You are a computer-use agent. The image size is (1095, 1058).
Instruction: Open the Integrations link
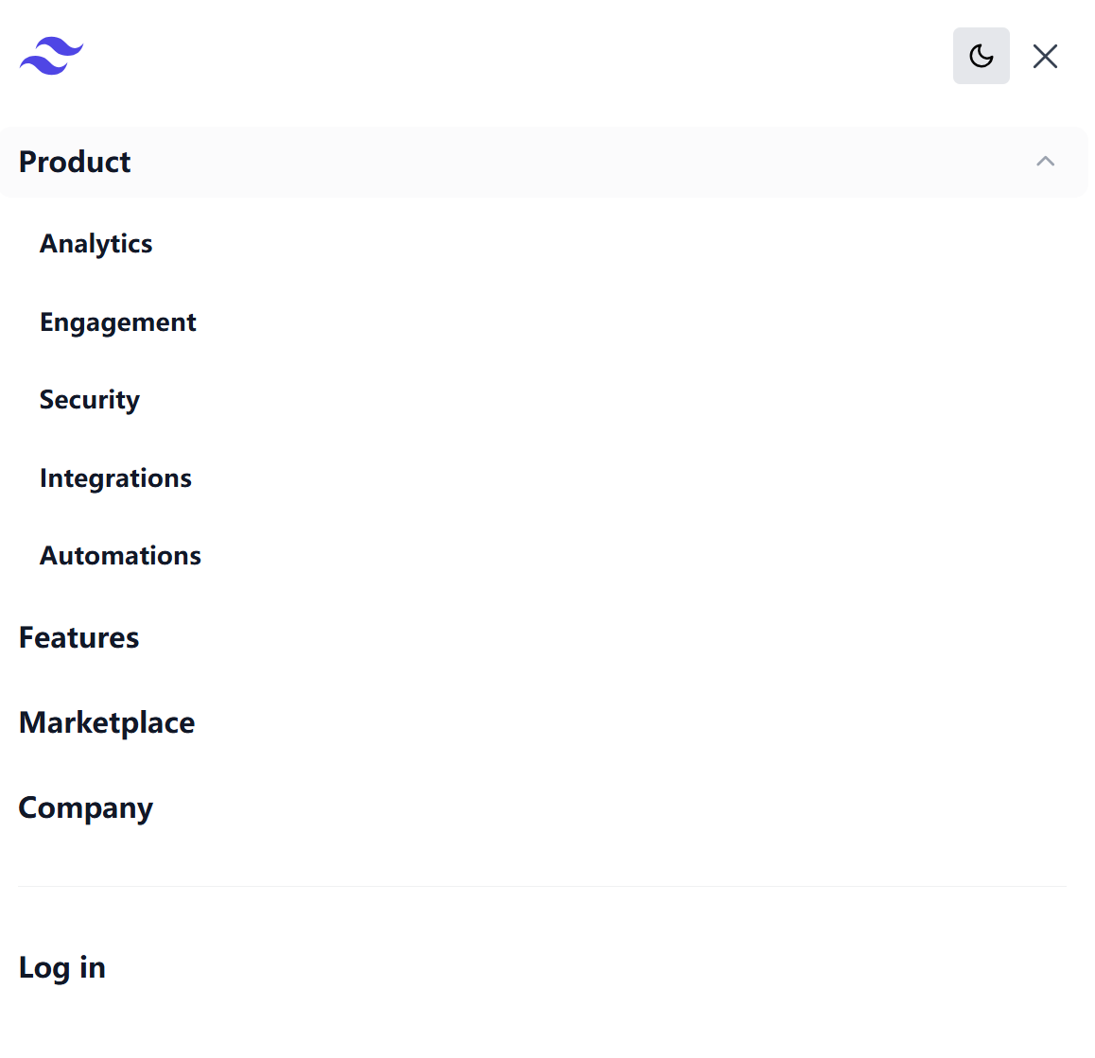tap(115, 478)
